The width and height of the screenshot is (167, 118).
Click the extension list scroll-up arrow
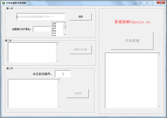tap(65, 24)
